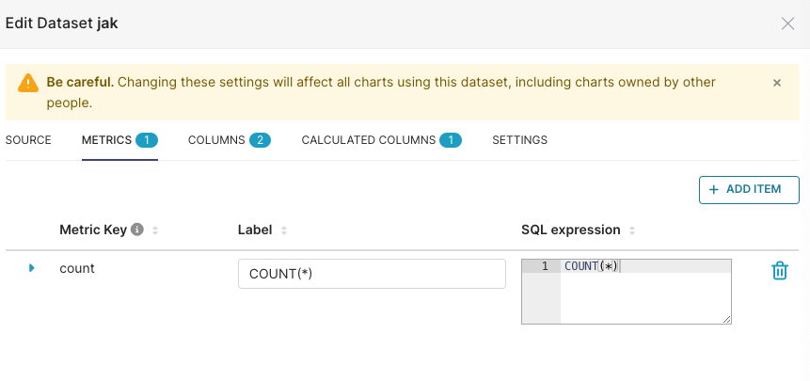Open the Settings tab

(x=519, y=140)
